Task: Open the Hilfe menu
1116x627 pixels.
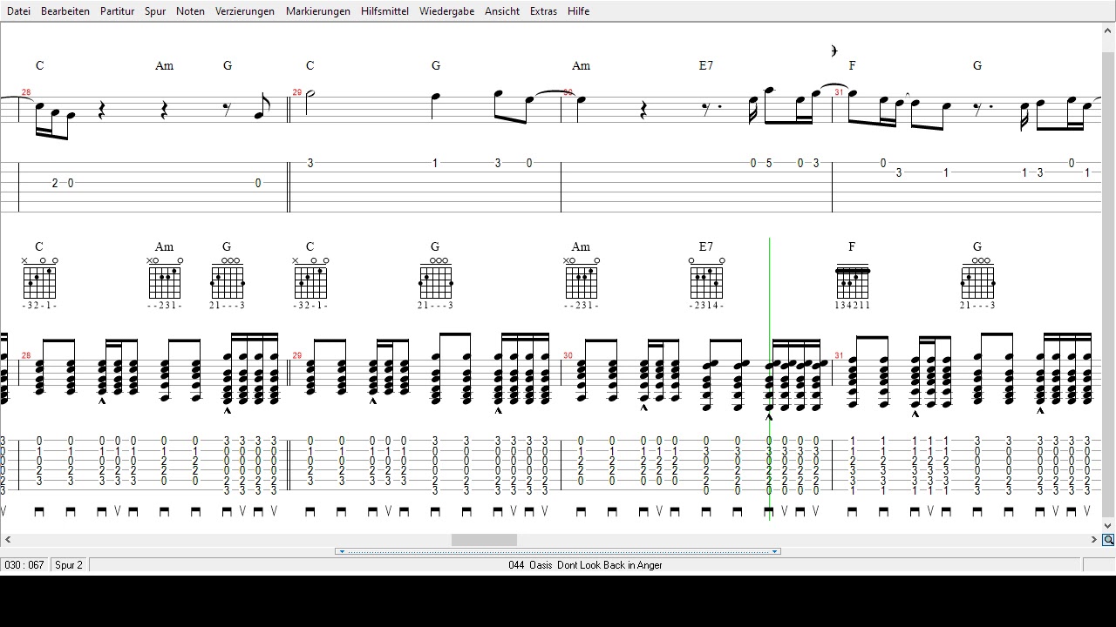Action: (578, 11)
